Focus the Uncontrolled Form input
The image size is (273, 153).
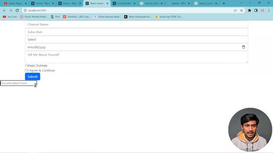[18, 83]
